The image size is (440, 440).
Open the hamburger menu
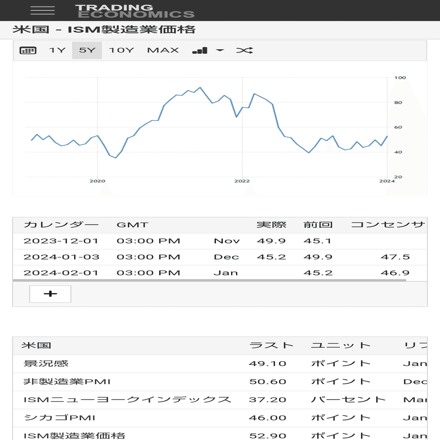(x=42, y=10)
